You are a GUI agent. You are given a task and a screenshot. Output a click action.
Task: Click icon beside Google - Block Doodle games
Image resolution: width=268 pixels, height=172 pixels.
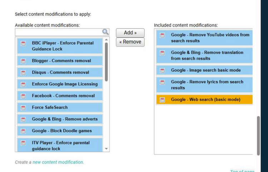point(23,131)
